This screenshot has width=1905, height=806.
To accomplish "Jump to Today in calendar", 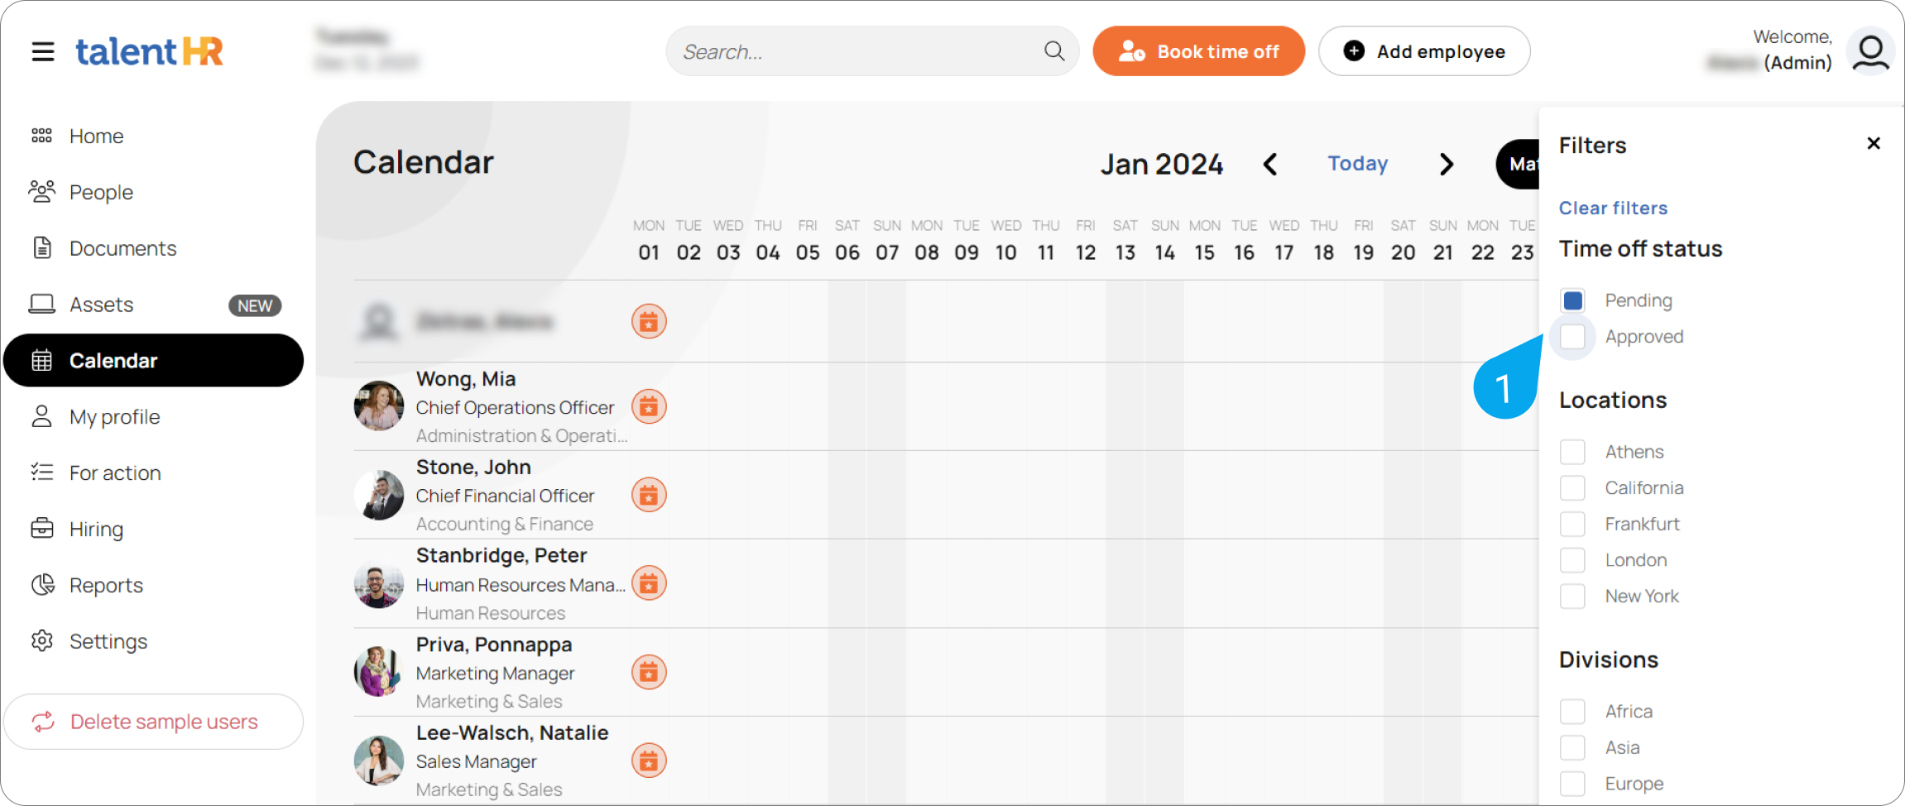I will [x=1357, y=164].
